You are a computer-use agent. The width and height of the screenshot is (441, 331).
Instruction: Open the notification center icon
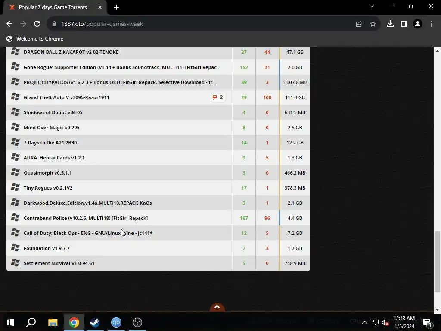(x=427, y=322)
